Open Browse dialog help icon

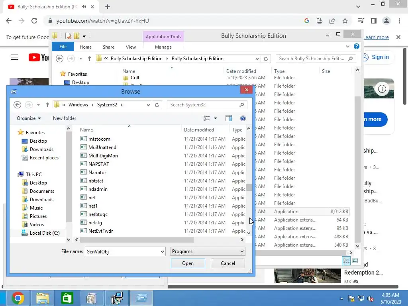[x=243, y=118]
